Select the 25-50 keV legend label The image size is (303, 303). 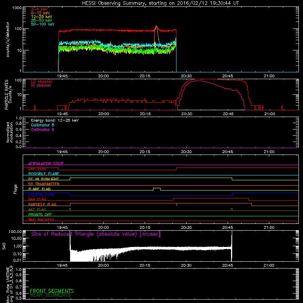point(42,20)
